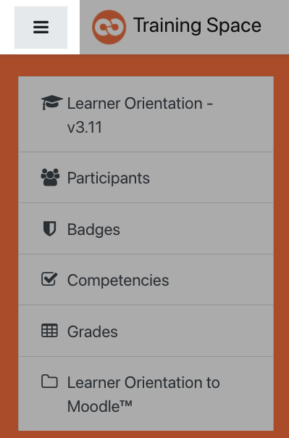
Task: Go to the Badges page
Action: pos(146,228)
